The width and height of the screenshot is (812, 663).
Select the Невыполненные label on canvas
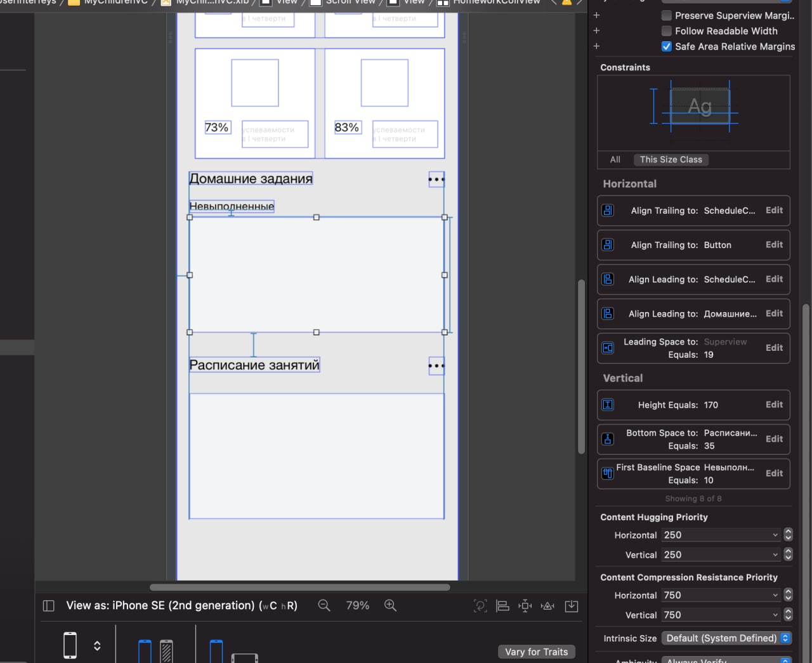click(232, 206)
